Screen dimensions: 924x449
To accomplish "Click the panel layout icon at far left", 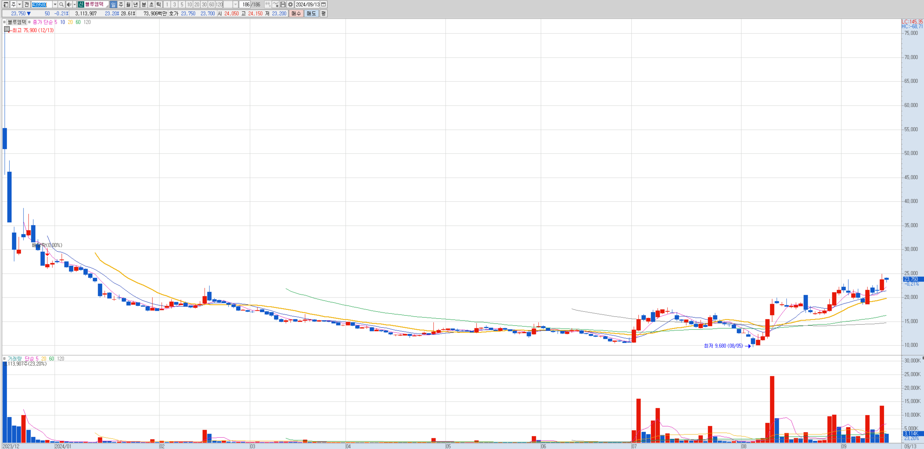I will [x=6, y=4].
